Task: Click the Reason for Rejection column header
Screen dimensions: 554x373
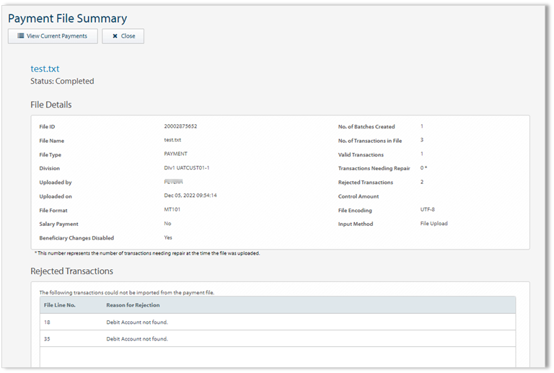Action: click(133, 305)
